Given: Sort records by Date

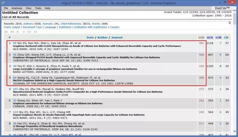Looking at the screenshot, I should click(90, 37).
